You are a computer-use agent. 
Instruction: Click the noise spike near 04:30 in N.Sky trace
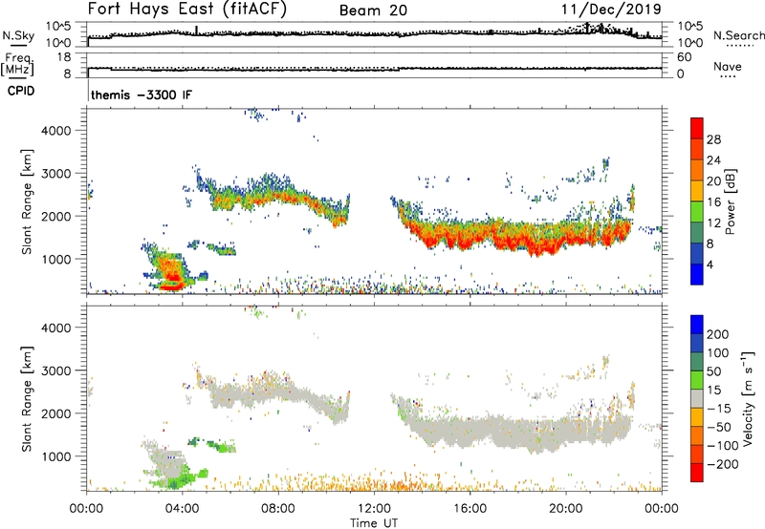click(197, 31)
